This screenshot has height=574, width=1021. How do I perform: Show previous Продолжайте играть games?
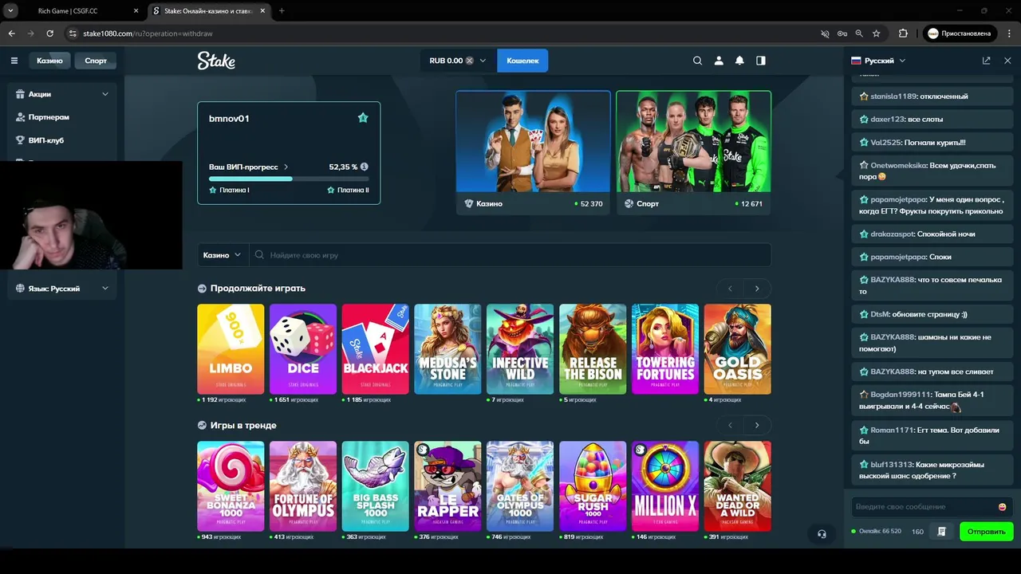(x=730, y=289)
